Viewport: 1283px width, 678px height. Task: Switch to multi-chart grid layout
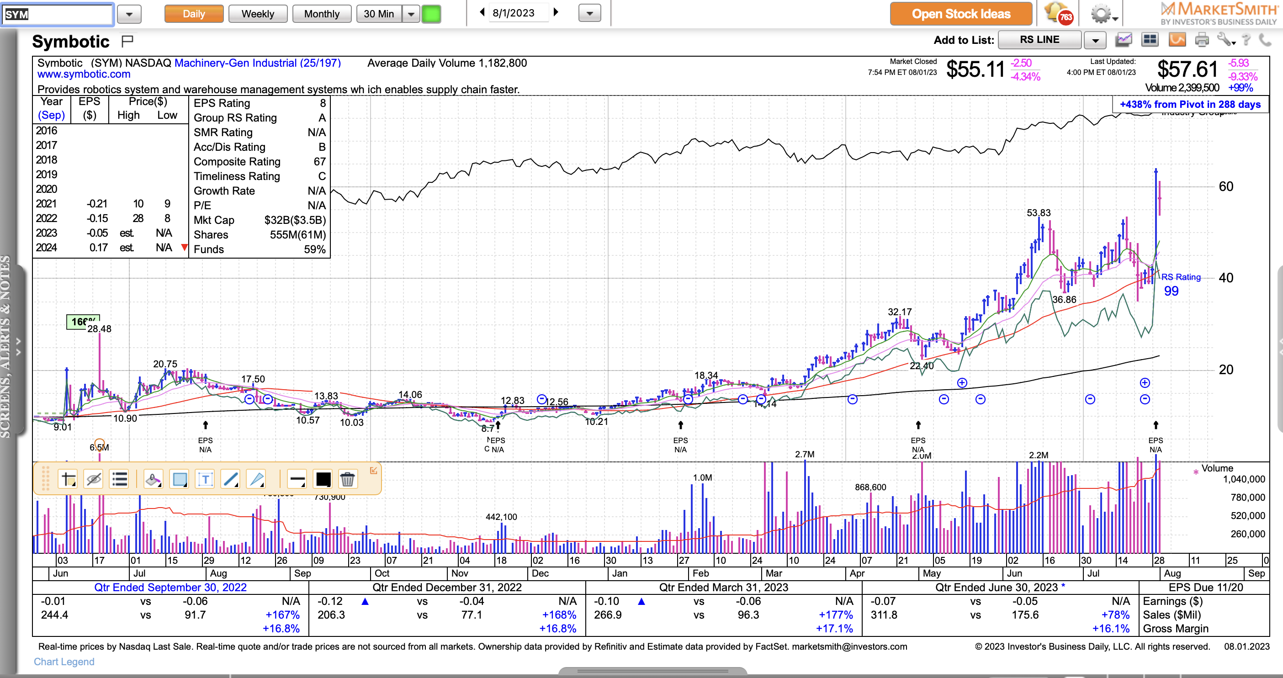coord(1150,40)
